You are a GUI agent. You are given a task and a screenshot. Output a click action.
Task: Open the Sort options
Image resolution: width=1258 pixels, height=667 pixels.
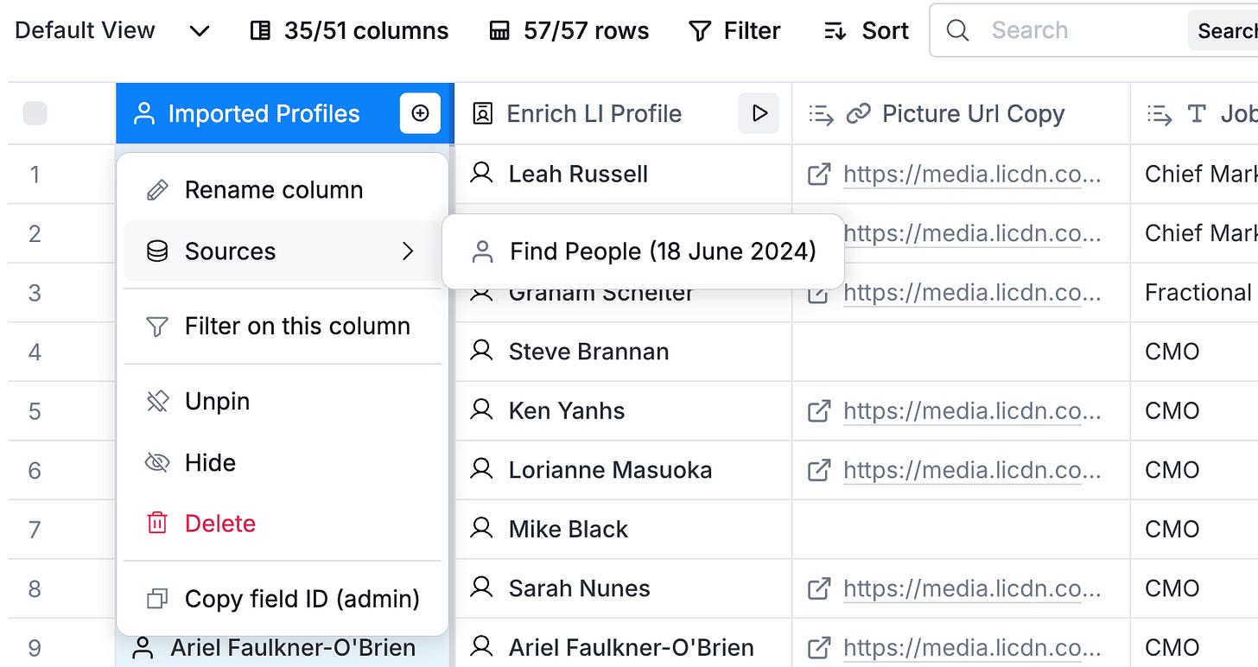pos(866,31)
